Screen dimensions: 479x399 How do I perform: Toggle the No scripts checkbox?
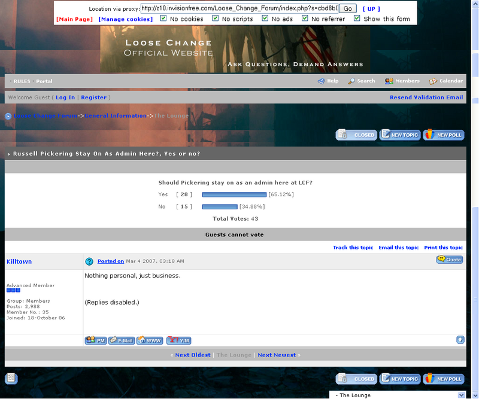[216, 19]
